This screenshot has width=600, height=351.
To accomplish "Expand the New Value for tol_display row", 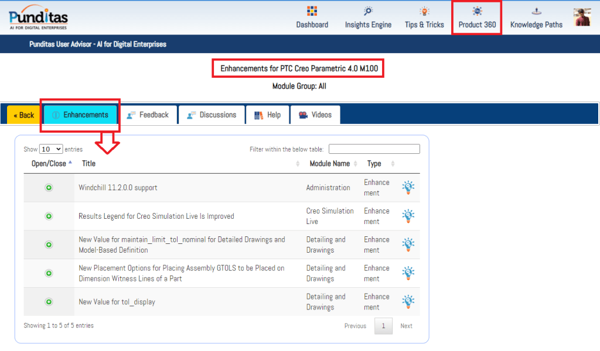I will pyautogui.click(x=49, y=302).
